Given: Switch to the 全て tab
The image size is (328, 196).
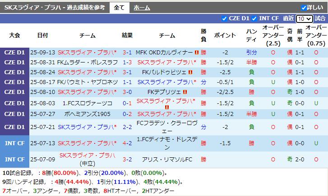Looking at the screenshot, I should [x=119, y=8].
